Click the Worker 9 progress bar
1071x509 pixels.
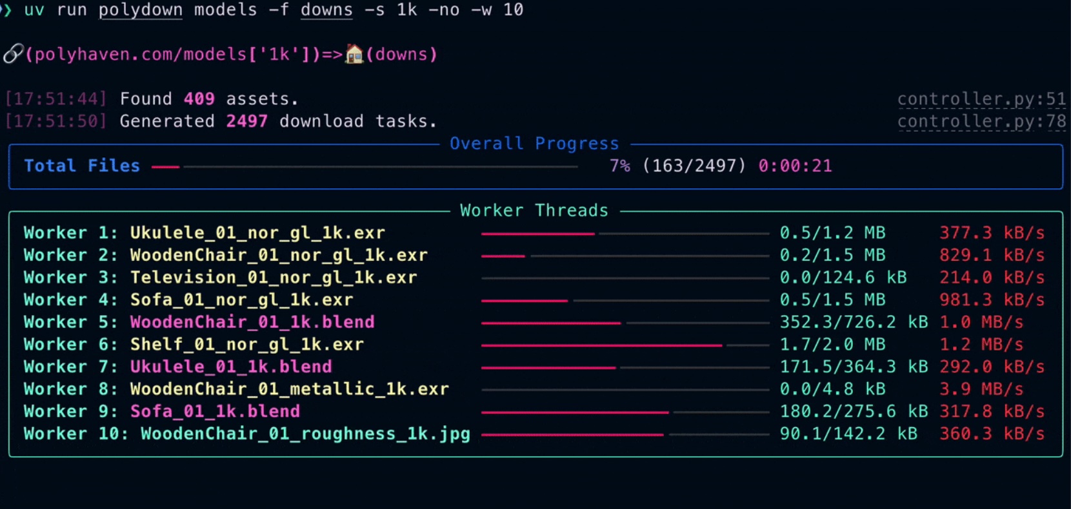click(x=625, y=412)
